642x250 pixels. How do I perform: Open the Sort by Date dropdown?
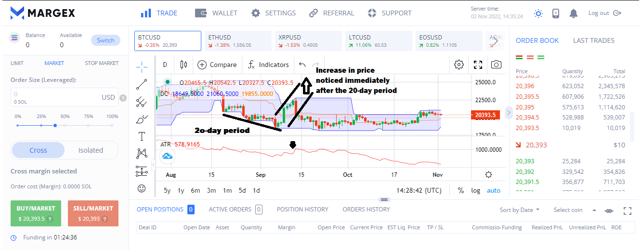[x=520, y=210]
